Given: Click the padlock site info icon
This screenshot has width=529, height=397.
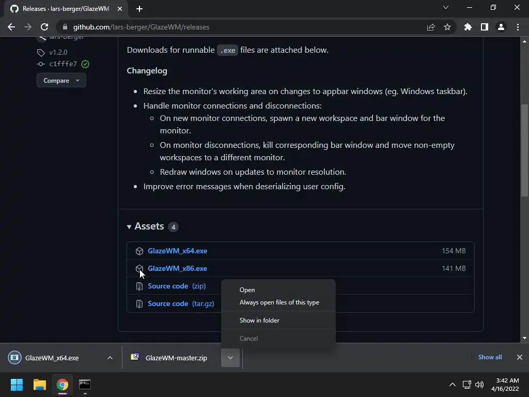Looking at the screenshot, I should pyautogui.click(x=65, y=27).
